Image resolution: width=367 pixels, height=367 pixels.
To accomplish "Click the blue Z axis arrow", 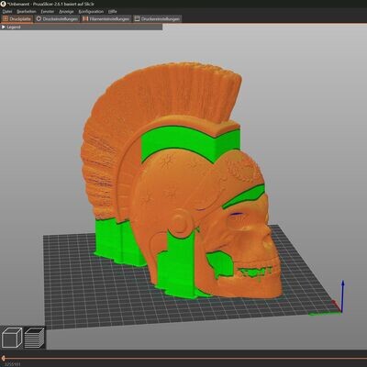I will (x=343, y=295).
